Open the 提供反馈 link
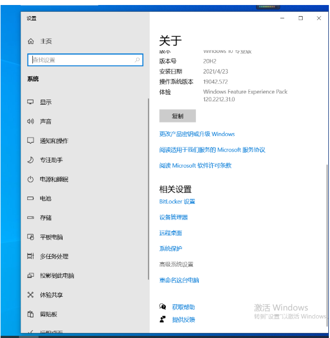 pyautogui.click(x=184, y=320)
